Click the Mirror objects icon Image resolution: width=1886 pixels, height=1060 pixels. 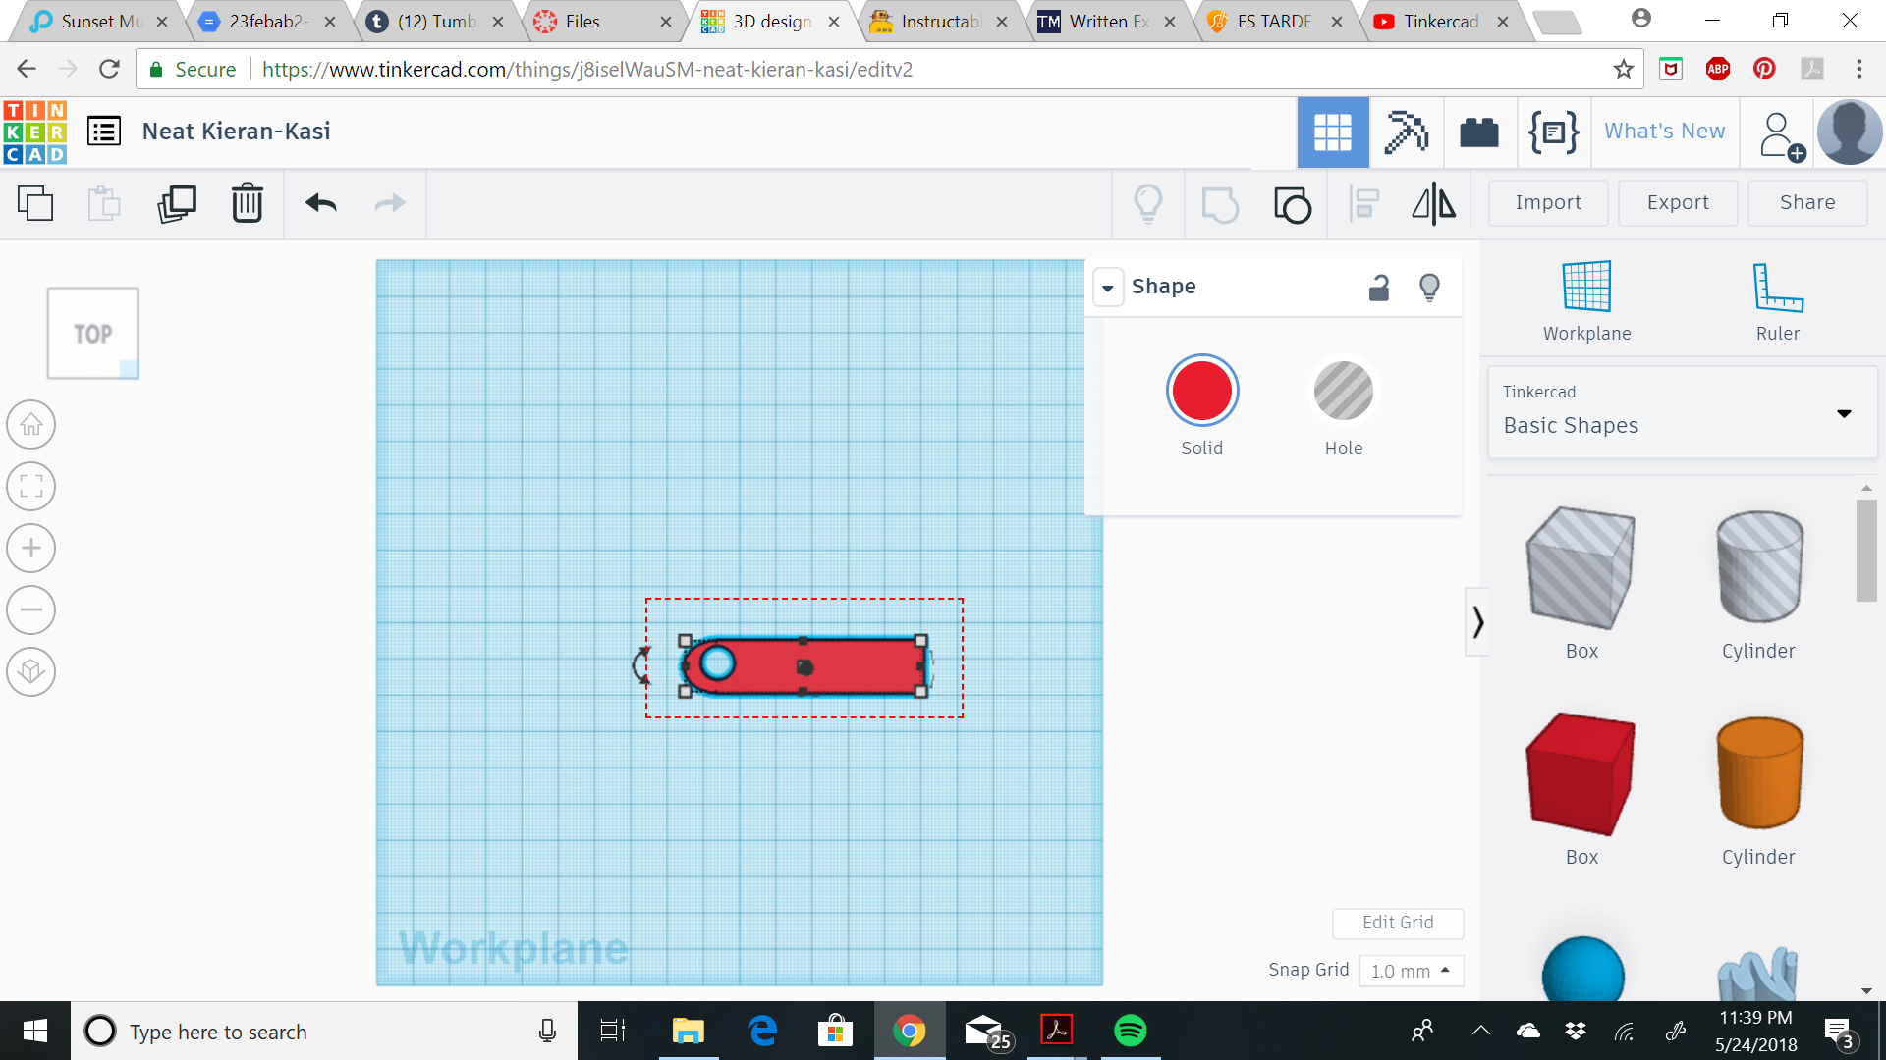1435,203
